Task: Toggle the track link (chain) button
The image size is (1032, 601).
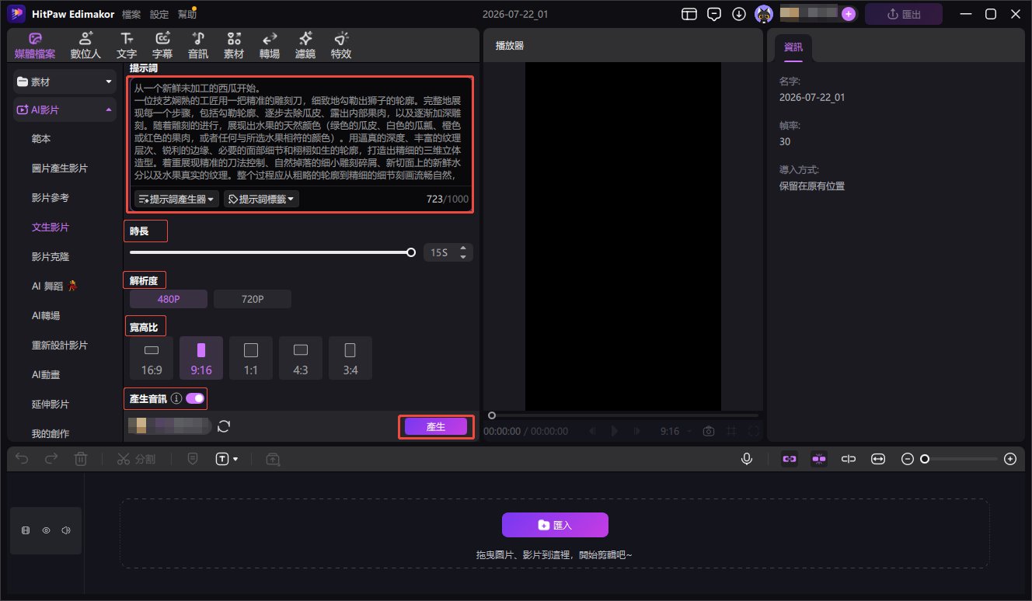Action: [x=790, y=459]
